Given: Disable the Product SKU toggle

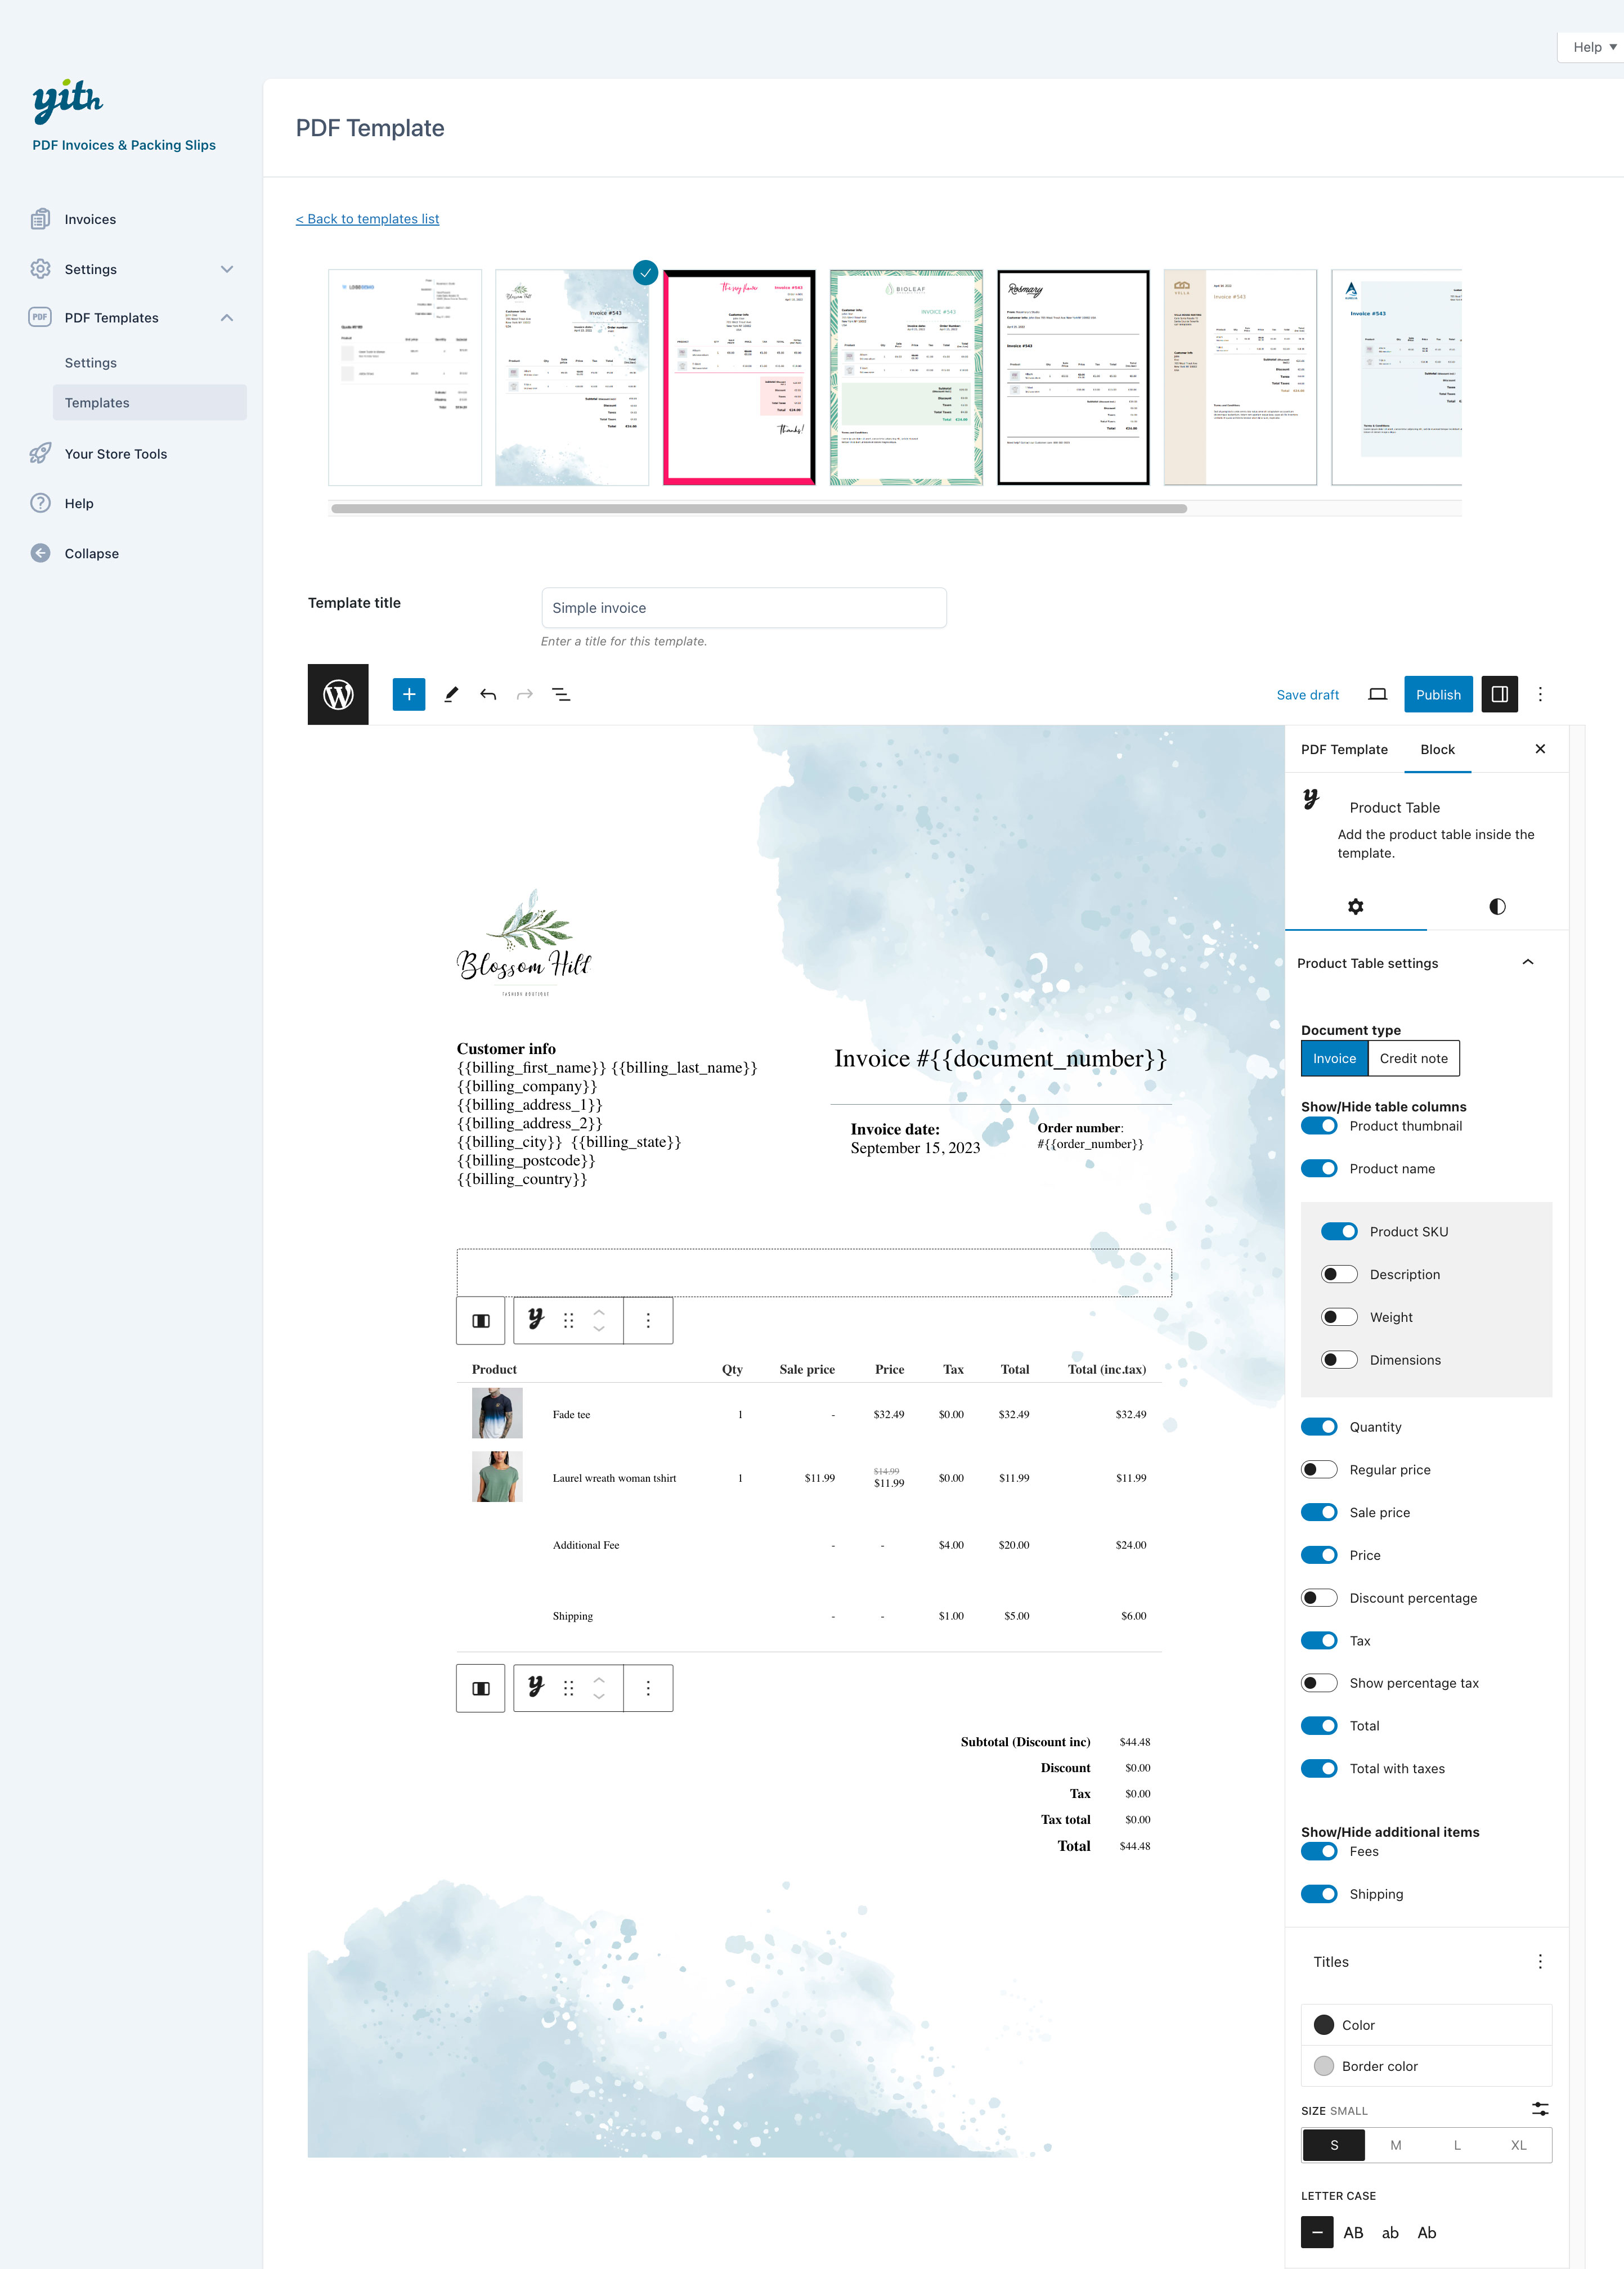Looking at the screenshot, I should tap(1338, 1231).
